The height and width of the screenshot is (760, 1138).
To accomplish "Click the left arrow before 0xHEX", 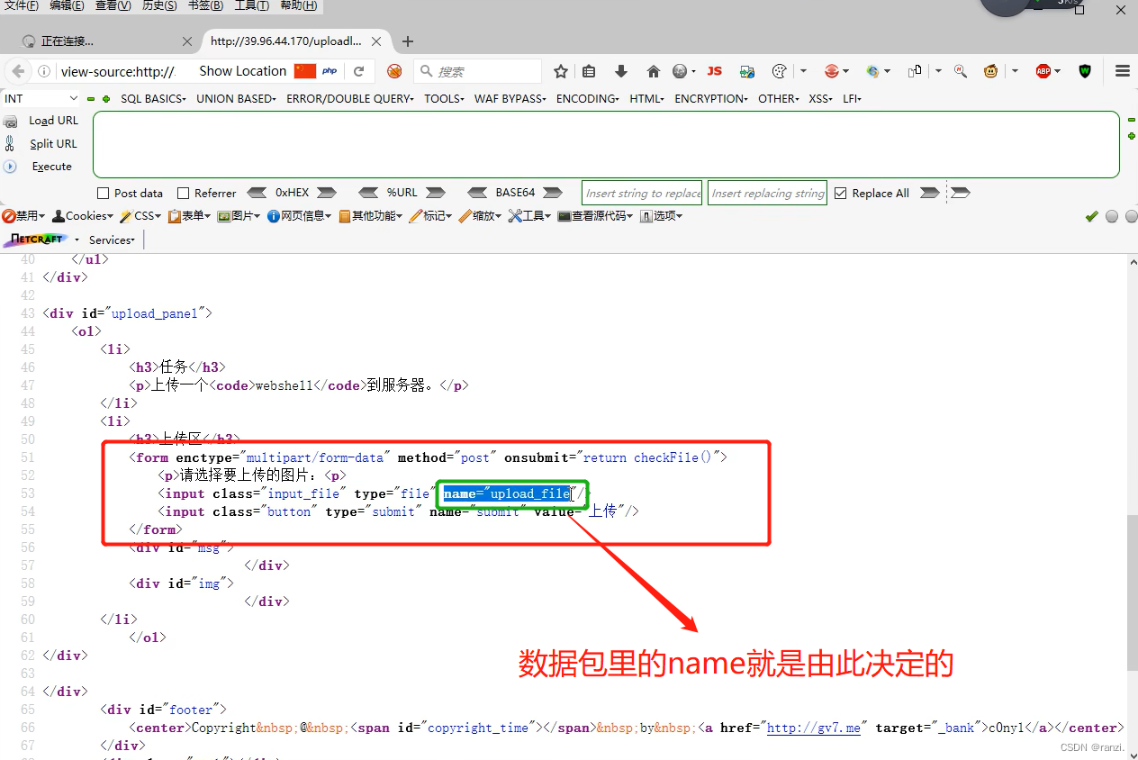I will tap(257, 193).
